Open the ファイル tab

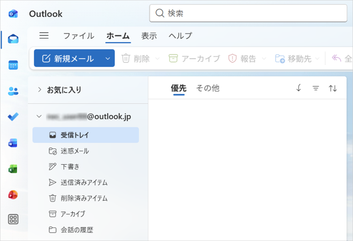pos(79,36)
